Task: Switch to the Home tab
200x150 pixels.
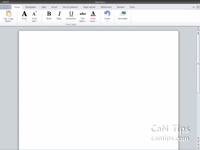Action: [x=17, y=7]
